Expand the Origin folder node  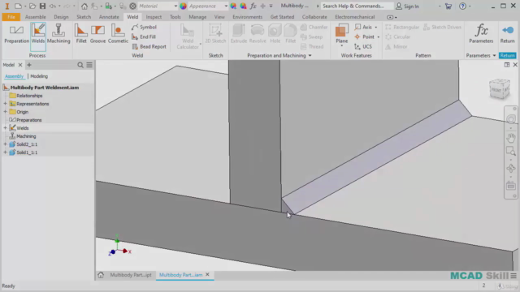tap(5, 112)
